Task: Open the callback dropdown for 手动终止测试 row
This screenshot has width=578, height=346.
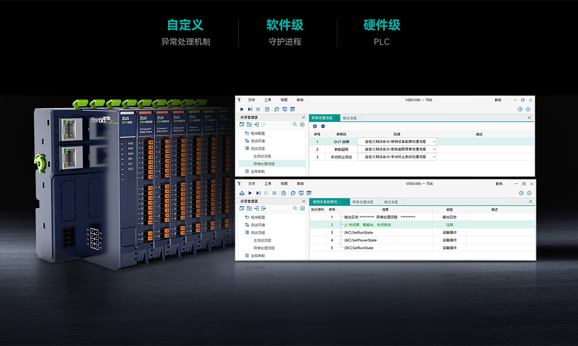Action: pyautogui.click(x=434, y=157)
